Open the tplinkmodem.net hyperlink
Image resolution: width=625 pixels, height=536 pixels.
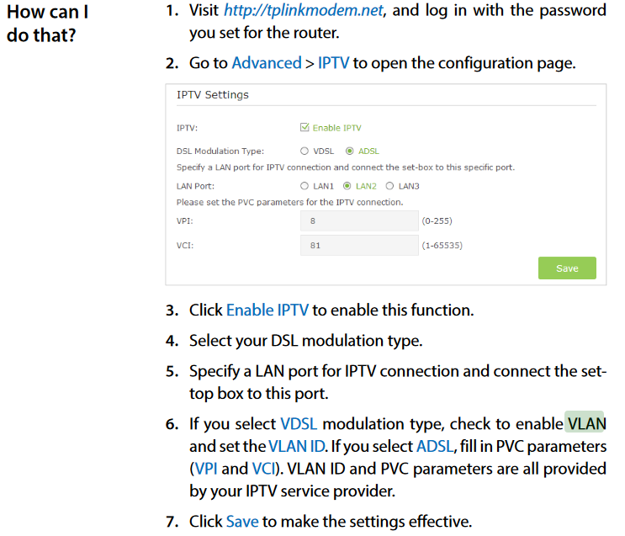coord(304,10)
